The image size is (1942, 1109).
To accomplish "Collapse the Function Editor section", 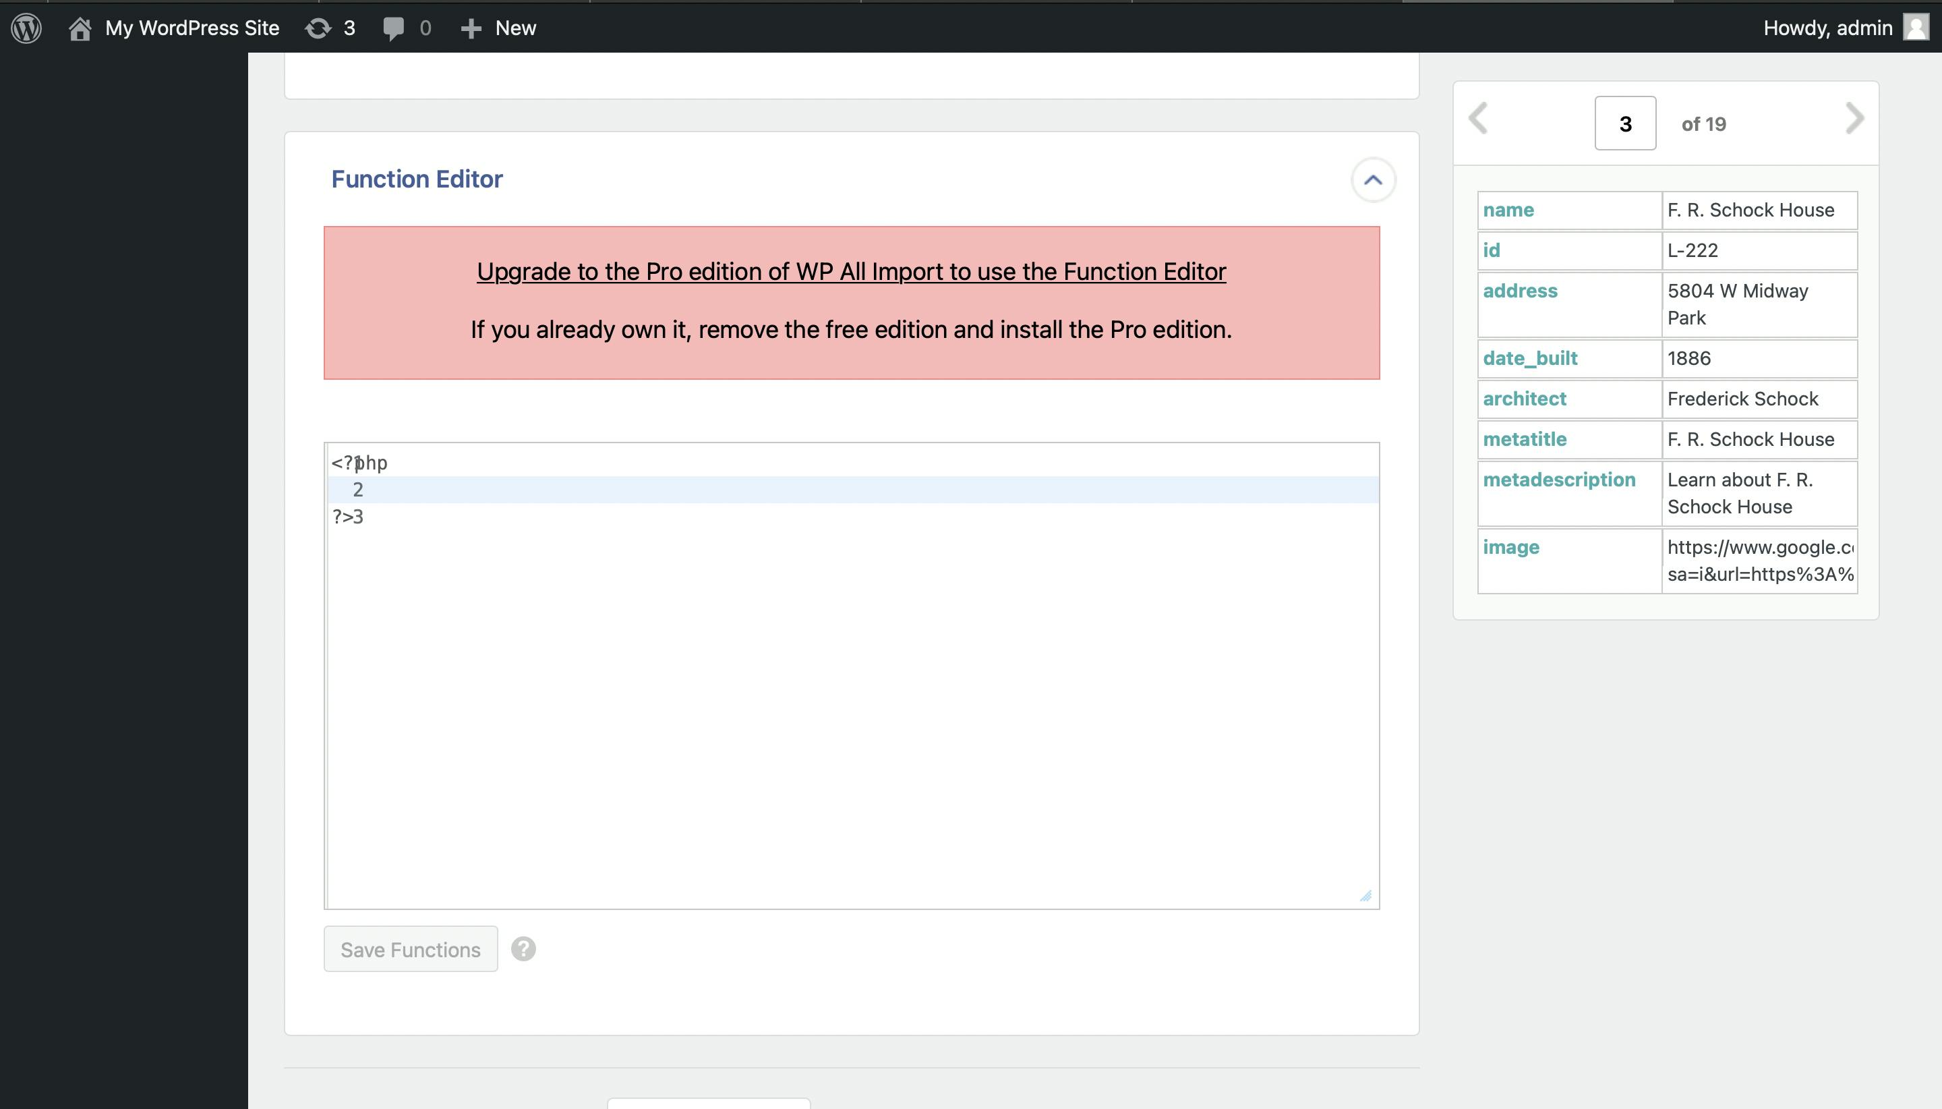I will point(1373,181).
